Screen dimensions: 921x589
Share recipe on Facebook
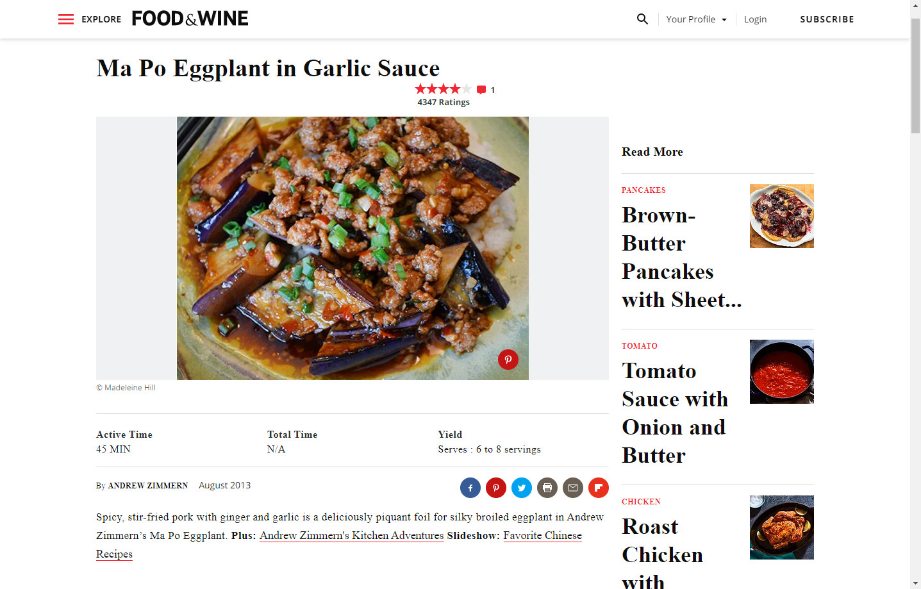point(470,488)
